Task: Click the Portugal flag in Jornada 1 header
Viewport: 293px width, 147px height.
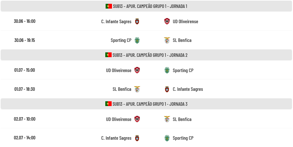Action: 108,6
